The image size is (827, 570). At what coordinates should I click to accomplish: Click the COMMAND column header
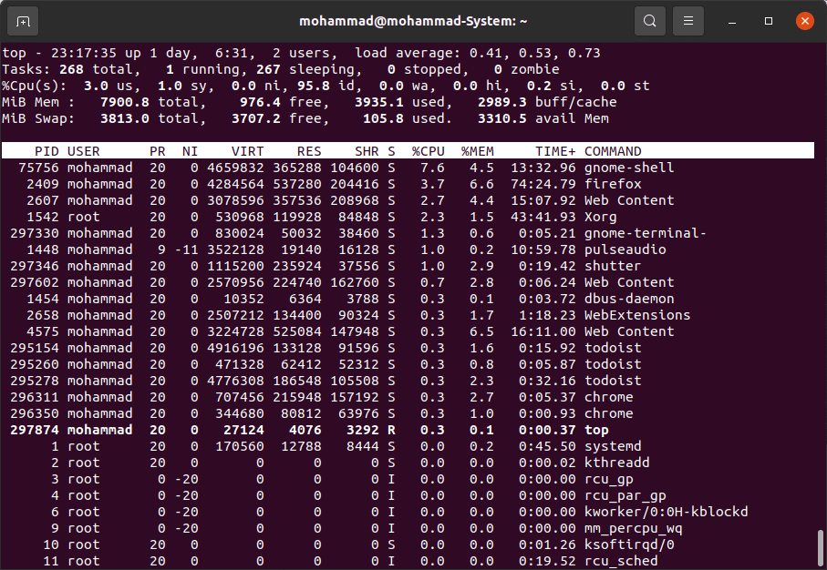[x=613, y=151]
